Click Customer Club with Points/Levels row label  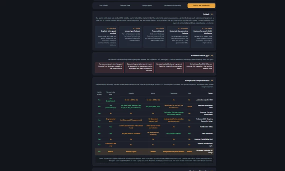coord(206,113)
